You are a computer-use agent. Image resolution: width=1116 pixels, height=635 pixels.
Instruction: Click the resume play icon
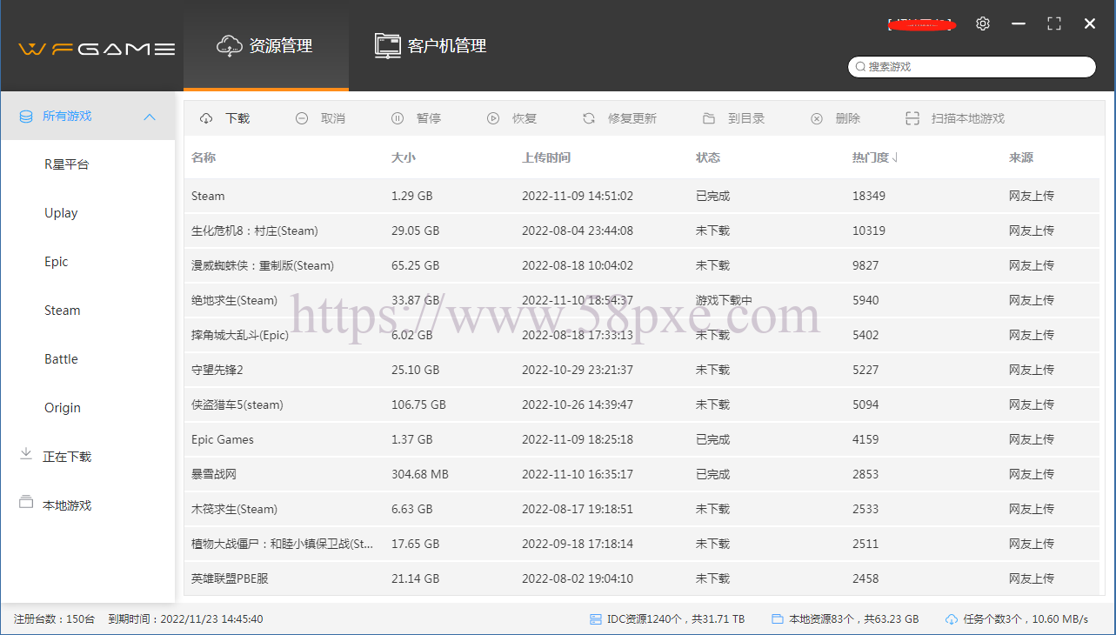493,118
